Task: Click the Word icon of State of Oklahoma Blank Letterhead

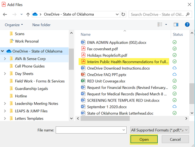Action: [x=83, y=113]
